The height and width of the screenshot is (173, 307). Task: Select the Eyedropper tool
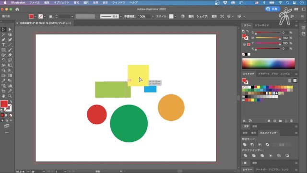[3, 81]
